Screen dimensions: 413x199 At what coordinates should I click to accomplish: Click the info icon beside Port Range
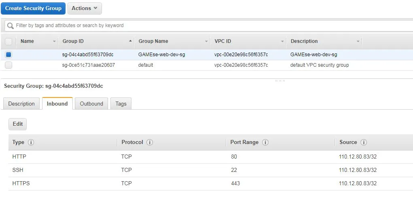point(265,142)
